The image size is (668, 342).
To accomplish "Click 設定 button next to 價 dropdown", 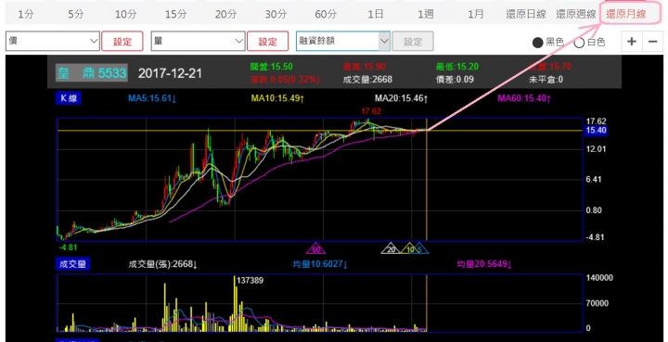I will (x=122, y=42).
